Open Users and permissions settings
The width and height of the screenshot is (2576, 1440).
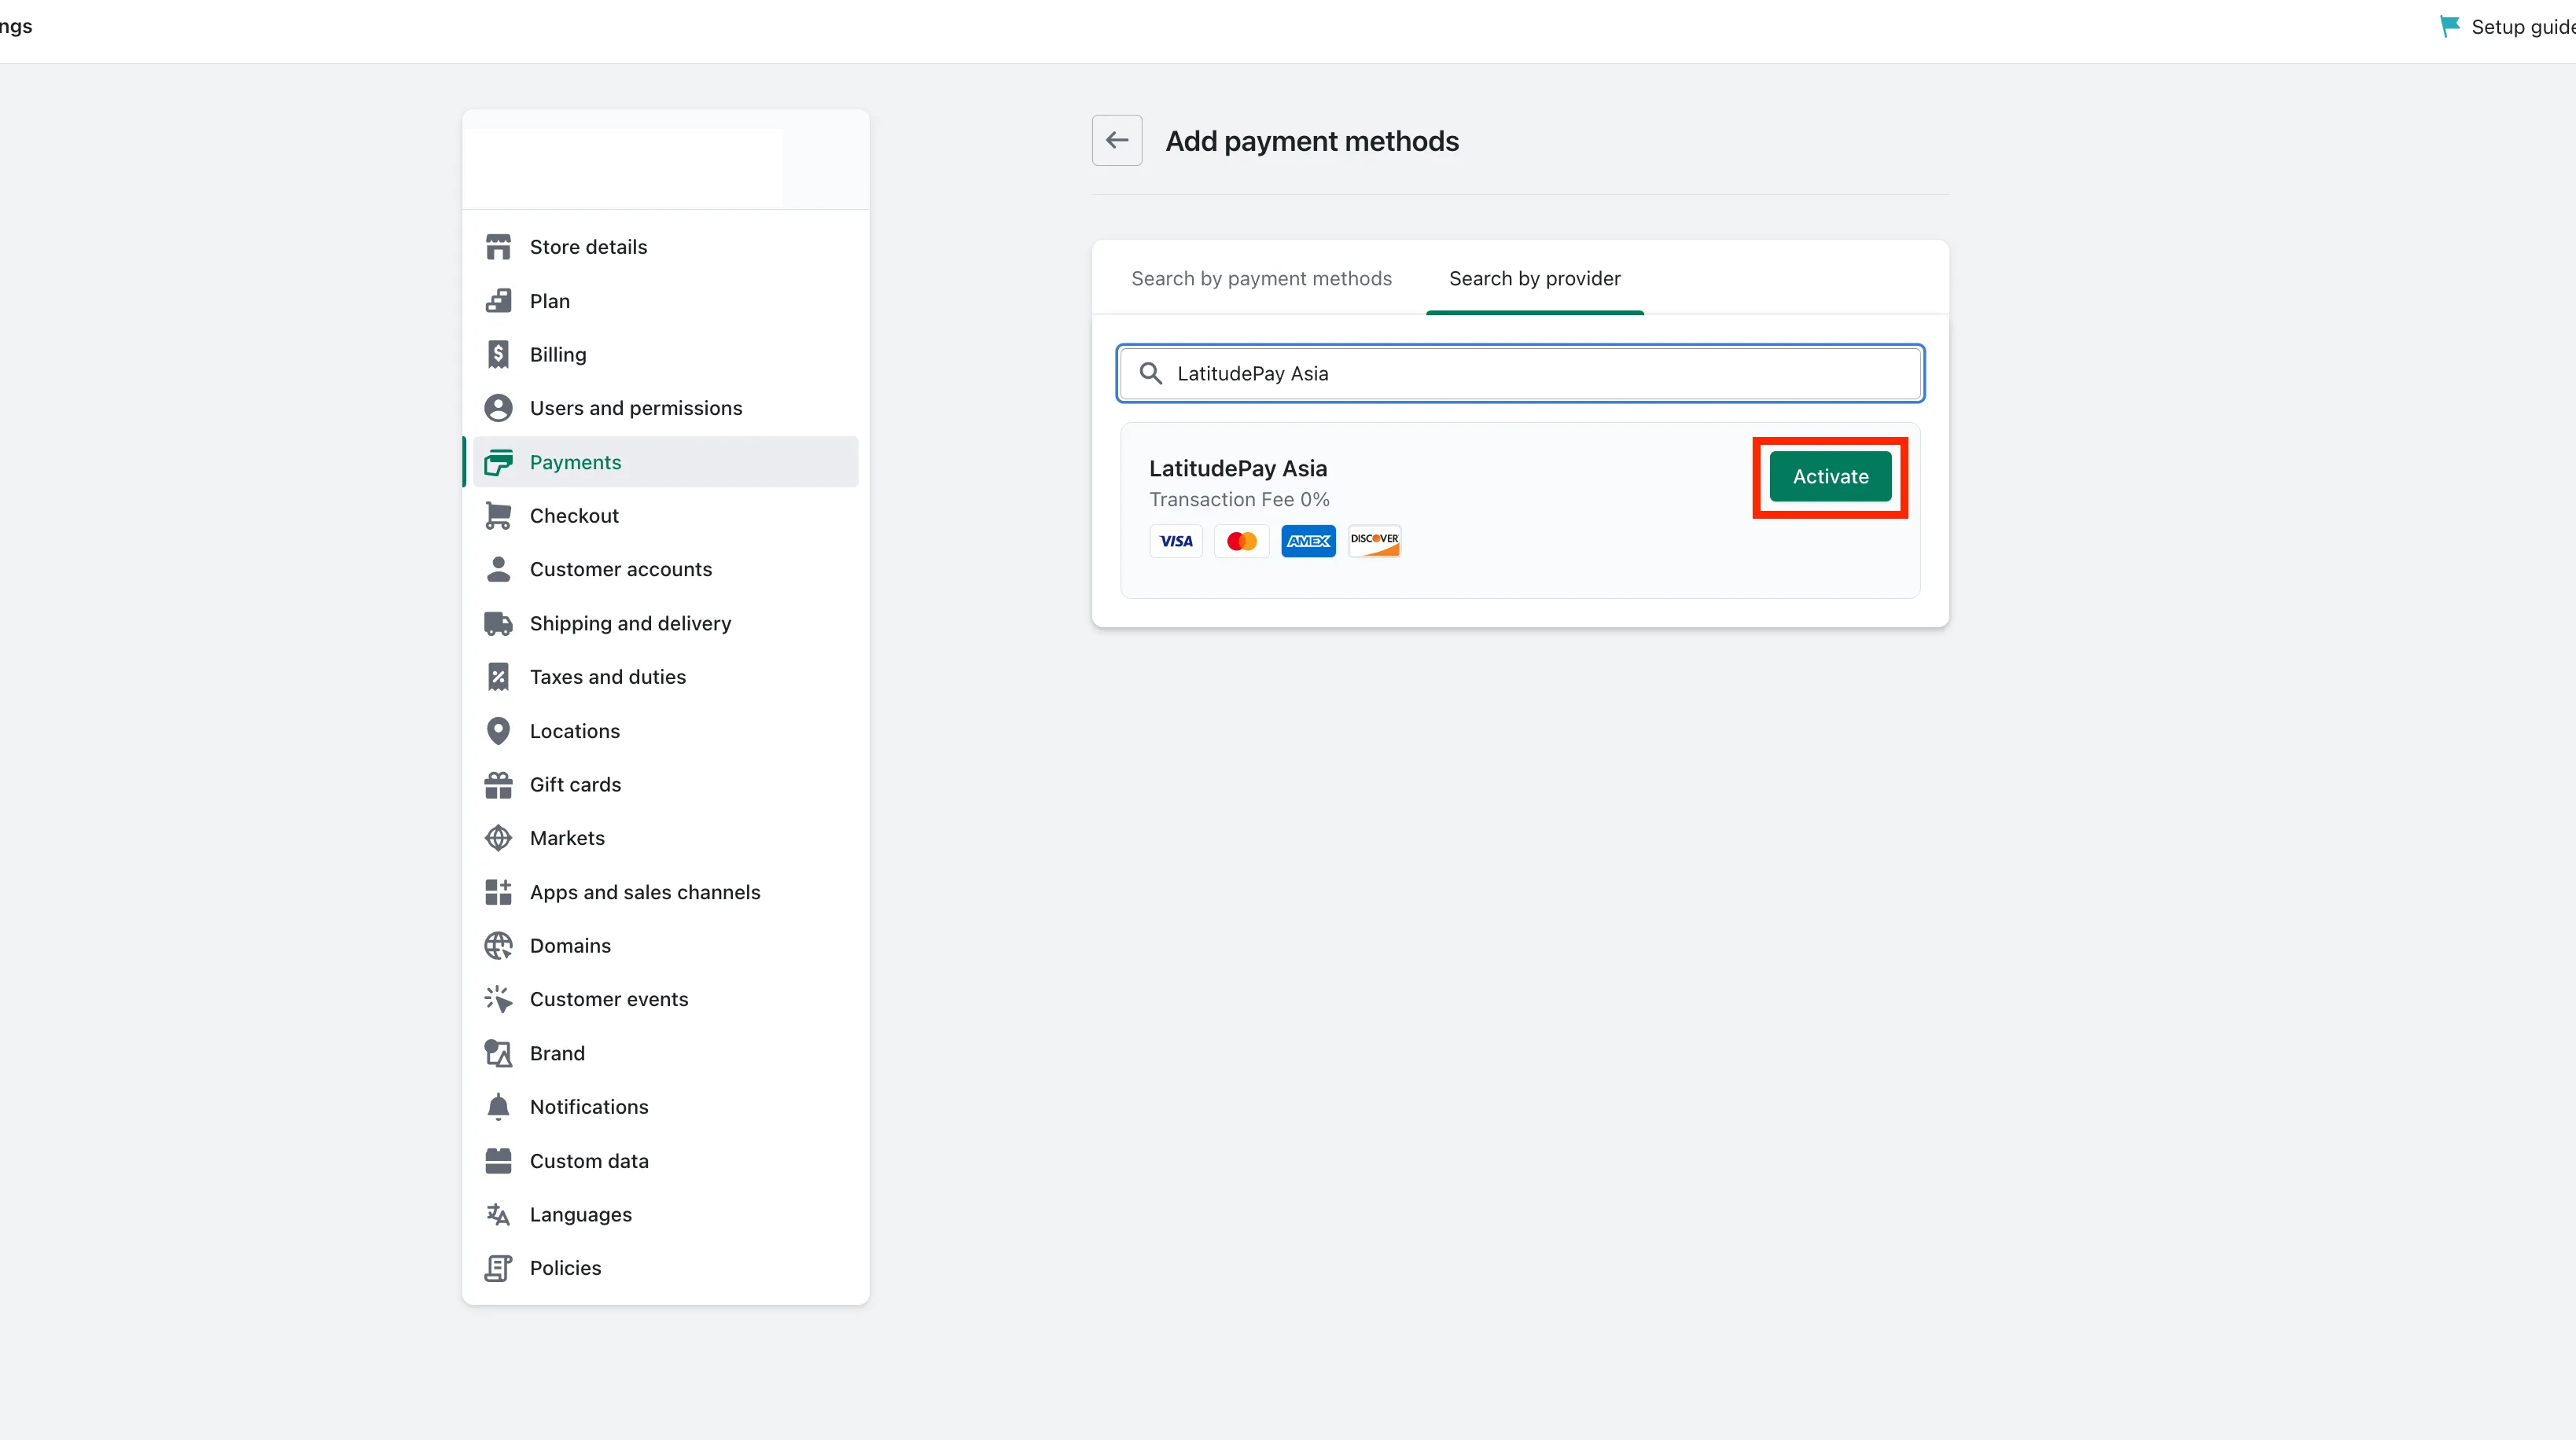pos(666,408)
